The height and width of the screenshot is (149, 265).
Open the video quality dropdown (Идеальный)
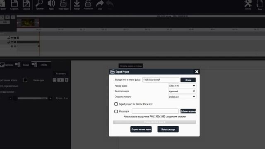click(182, 91)
